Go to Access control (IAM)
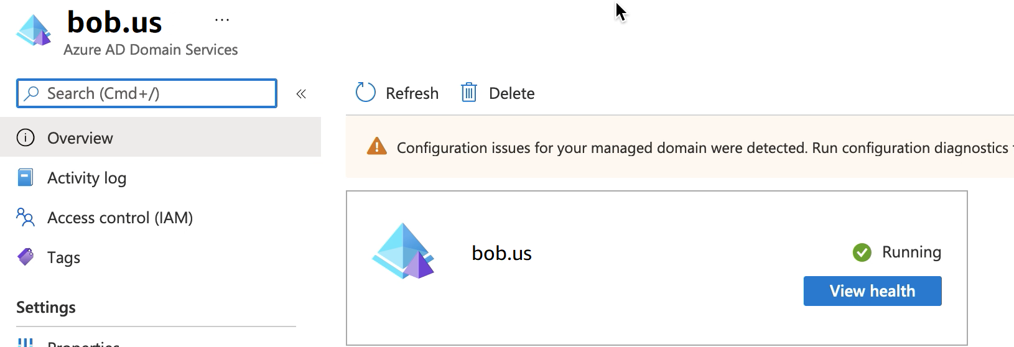The width and height of the screenshot is (1014, 347). coord(120,218)
